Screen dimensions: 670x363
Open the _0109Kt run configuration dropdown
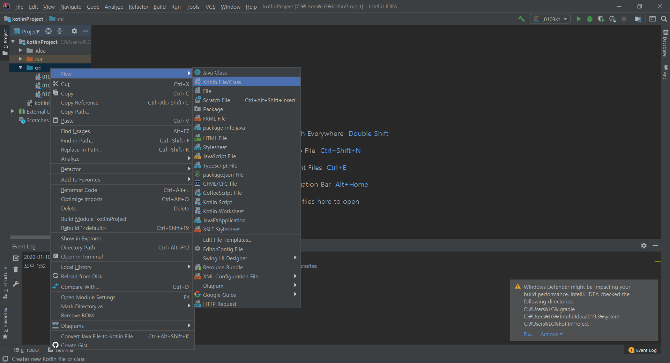pos(550,19)
